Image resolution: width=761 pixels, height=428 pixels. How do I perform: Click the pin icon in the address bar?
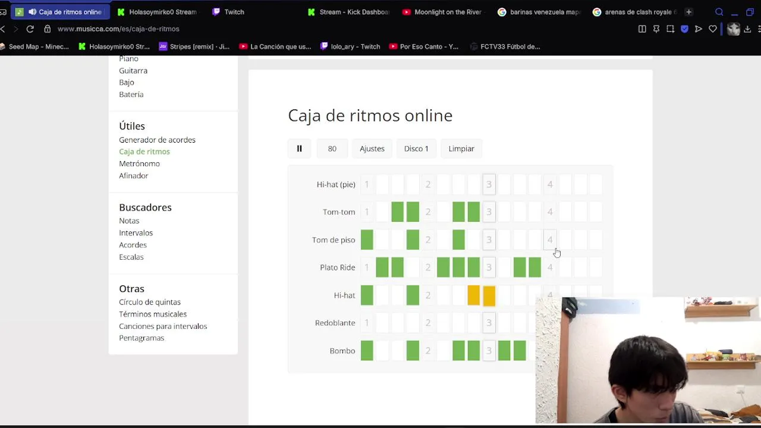point(656,29)
